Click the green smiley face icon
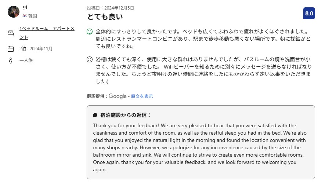 [89, 32]
